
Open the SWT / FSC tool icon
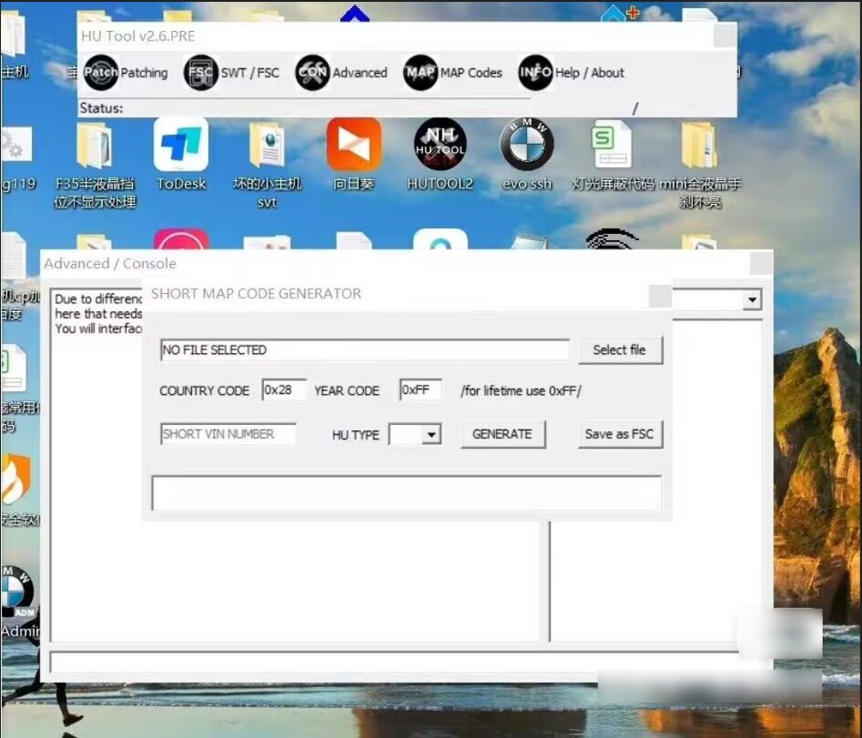tap(200, 73)
